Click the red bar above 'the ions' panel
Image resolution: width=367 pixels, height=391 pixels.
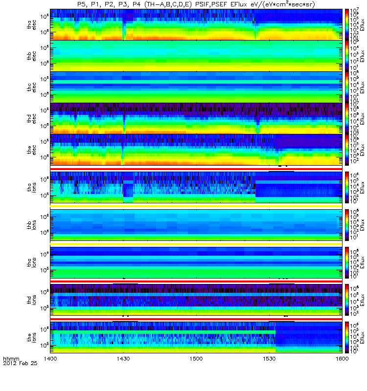[196, 319]
